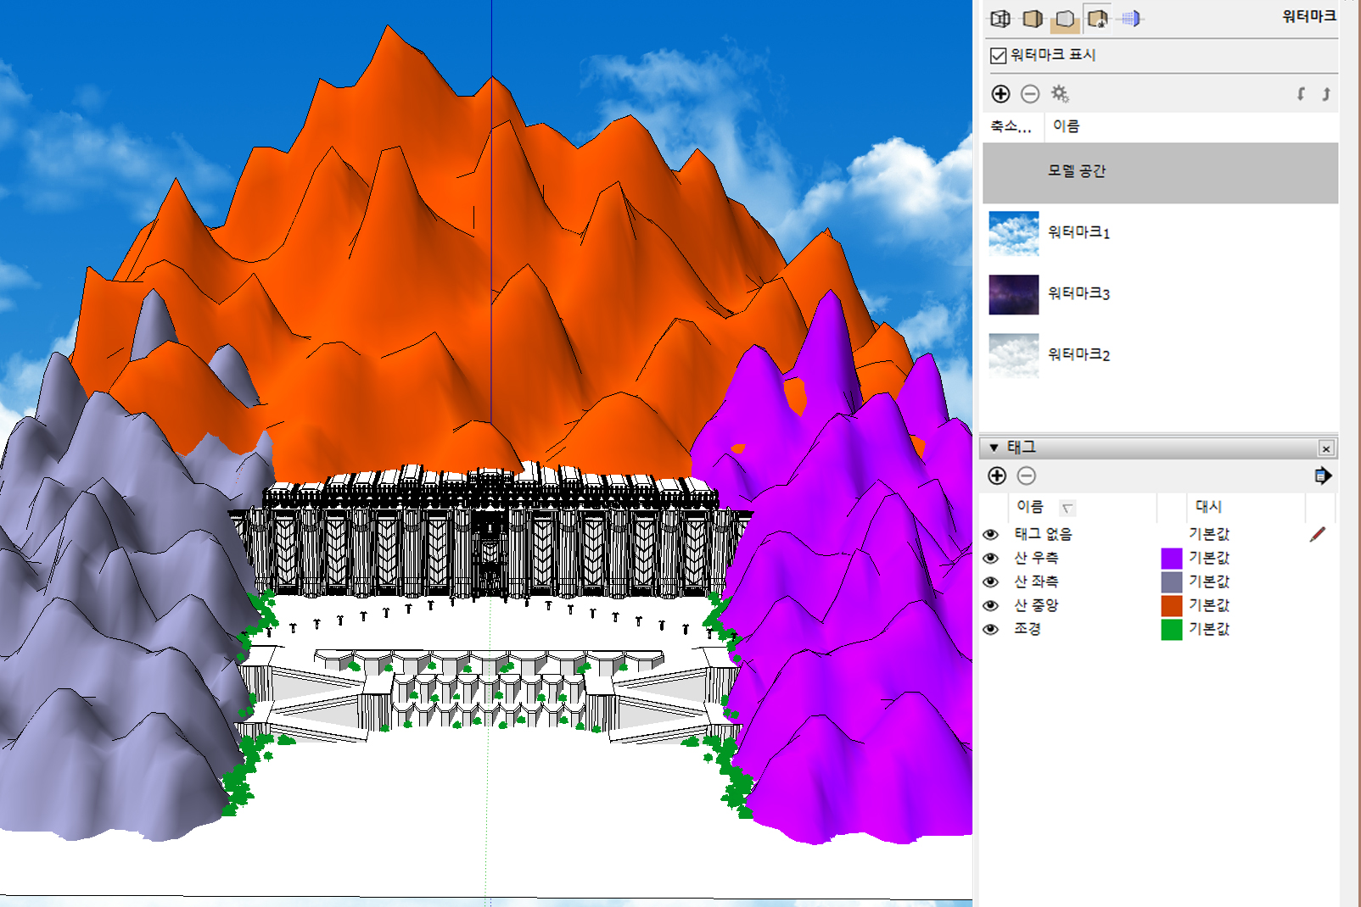Open the Background settings style tab
Screen dimensions: 1361x907
1065,19
